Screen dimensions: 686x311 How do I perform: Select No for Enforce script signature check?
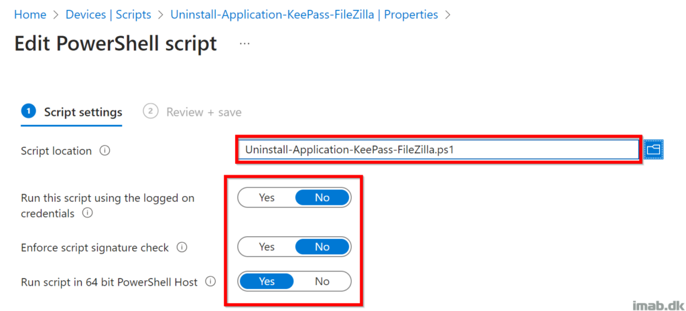click(x=322, y=247)
